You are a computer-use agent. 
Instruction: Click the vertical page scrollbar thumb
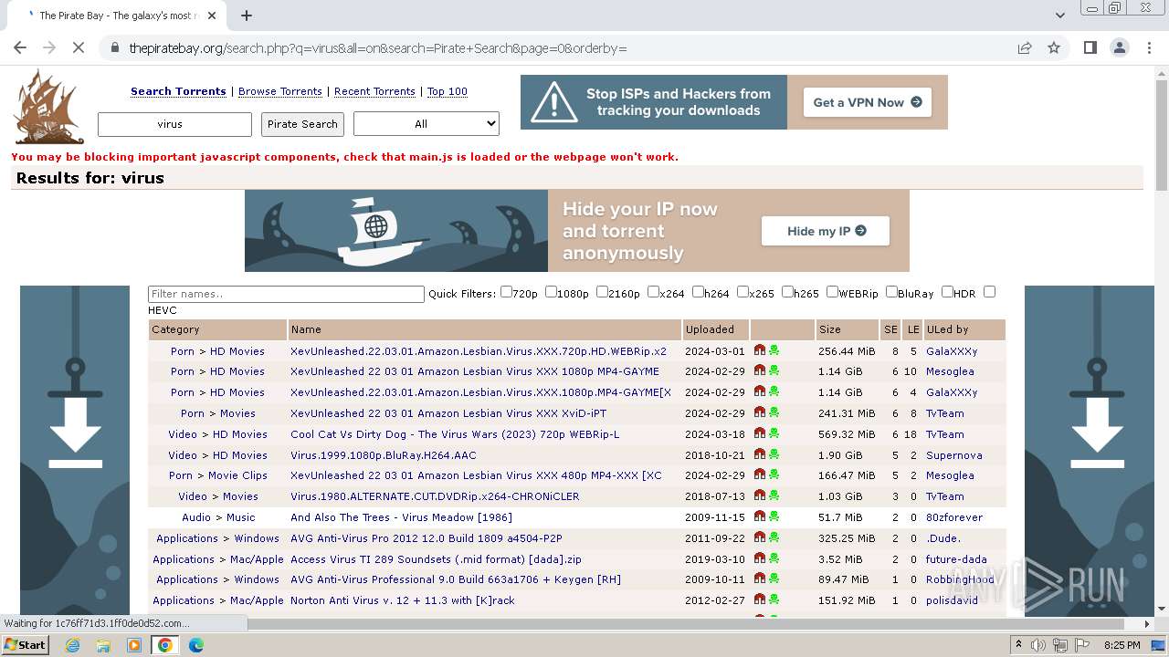[x=1161, y=135]
